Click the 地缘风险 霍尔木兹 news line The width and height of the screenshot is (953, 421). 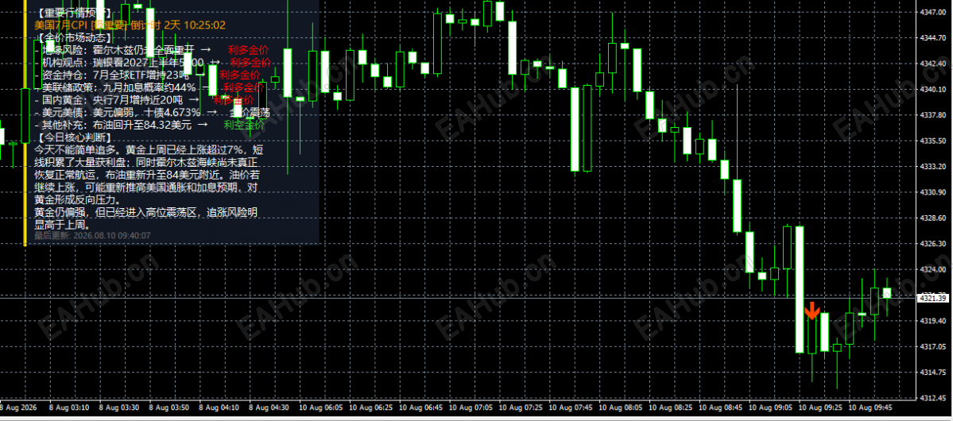152,50
